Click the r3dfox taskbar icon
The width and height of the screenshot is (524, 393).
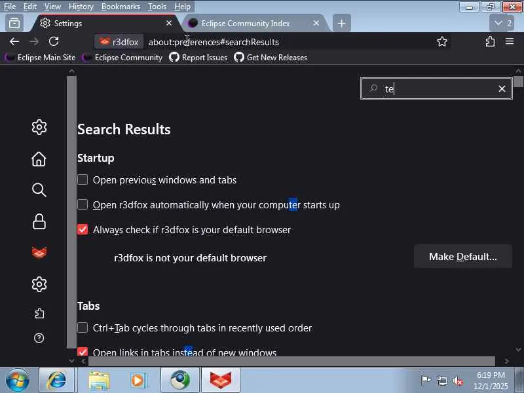coord(221,381)
